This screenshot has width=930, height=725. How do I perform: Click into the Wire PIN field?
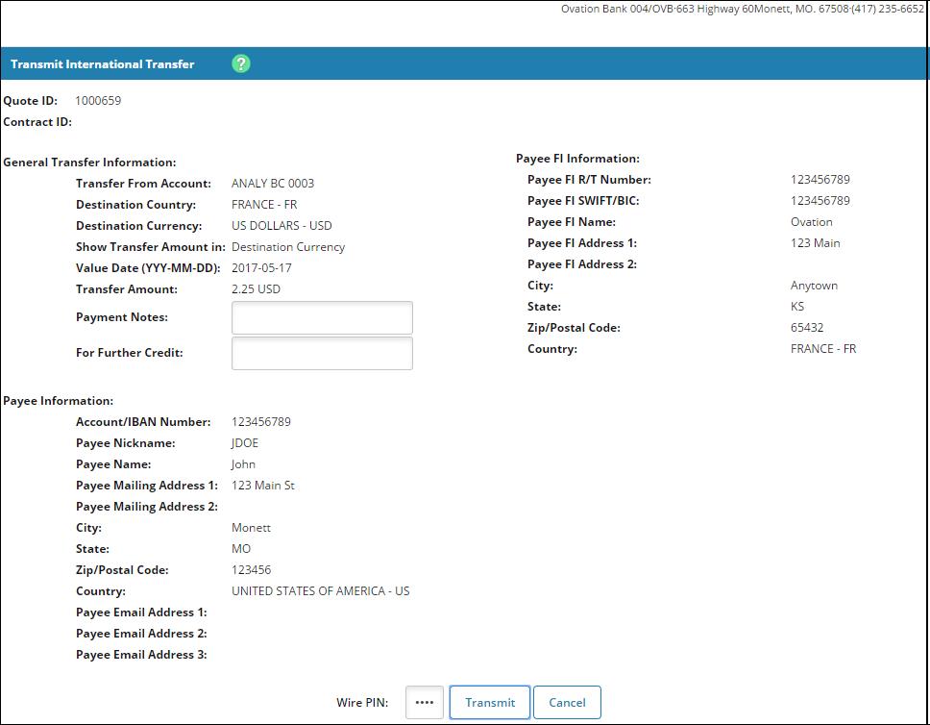[425, 702]
